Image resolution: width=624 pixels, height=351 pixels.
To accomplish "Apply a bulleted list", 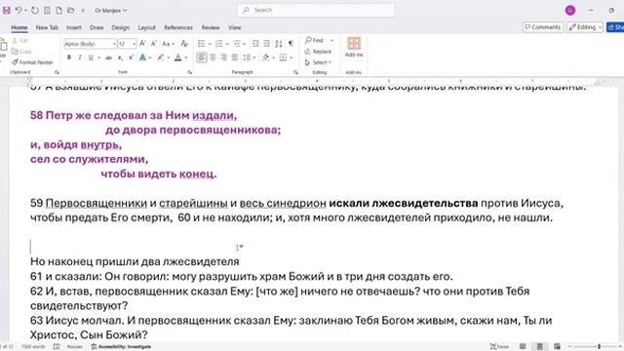I will click(x=202, y=43).
